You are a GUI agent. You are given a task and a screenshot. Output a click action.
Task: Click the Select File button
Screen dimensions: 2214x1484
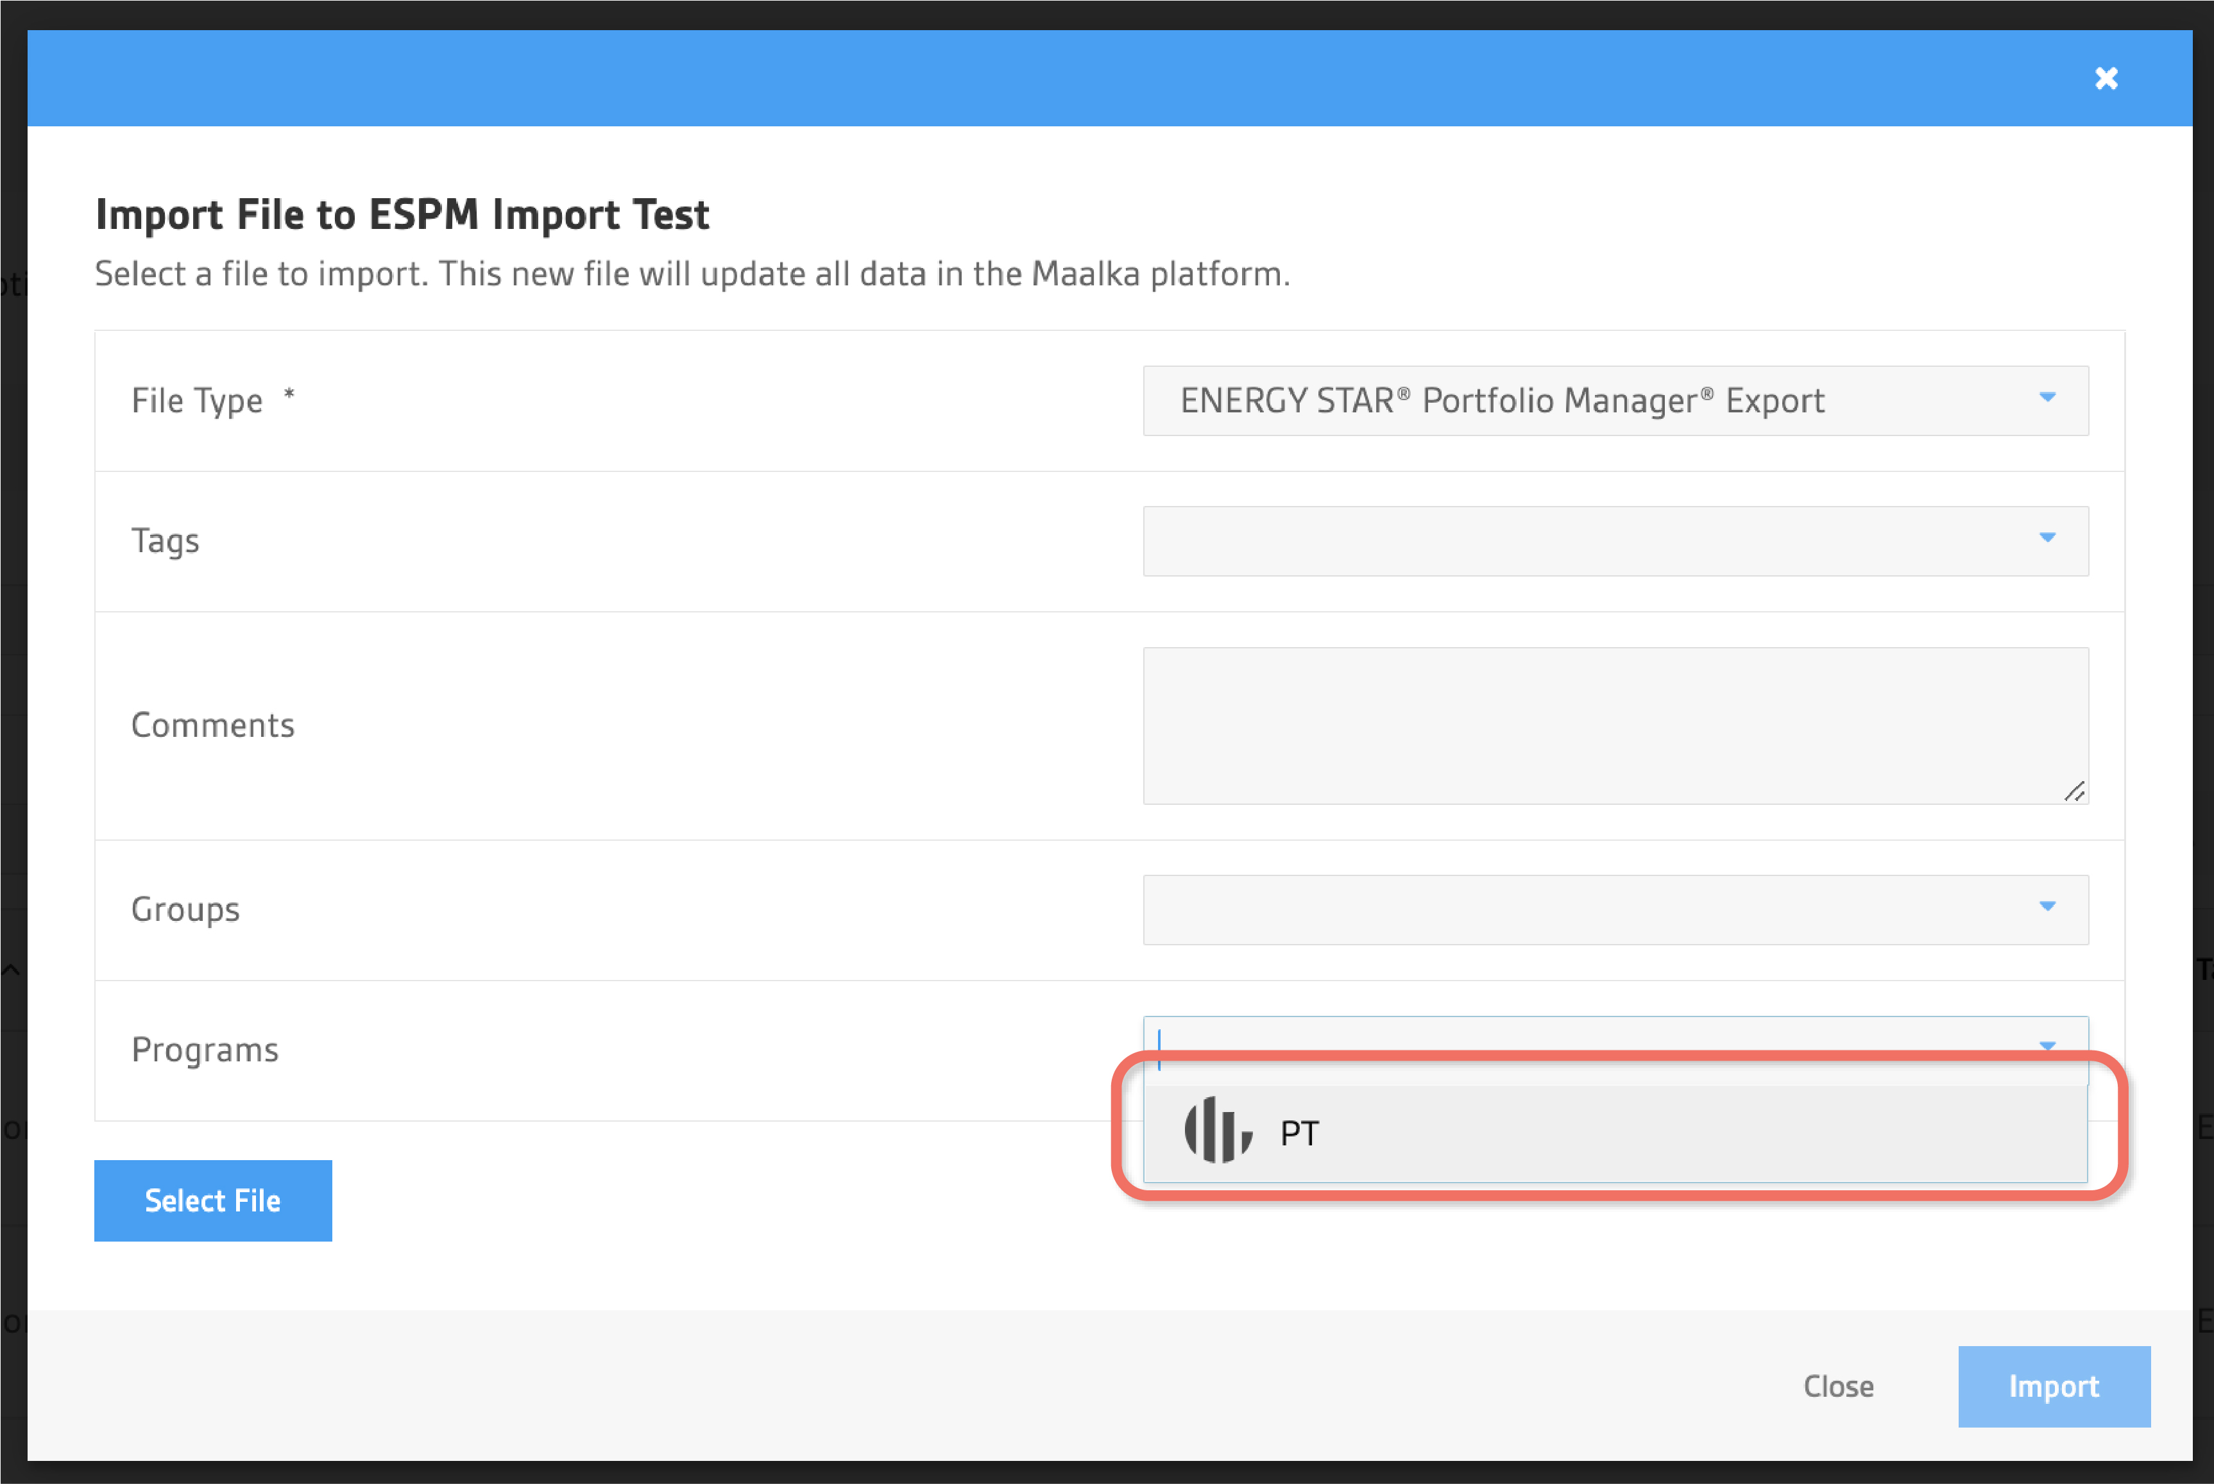click(x=213, y=1200)
